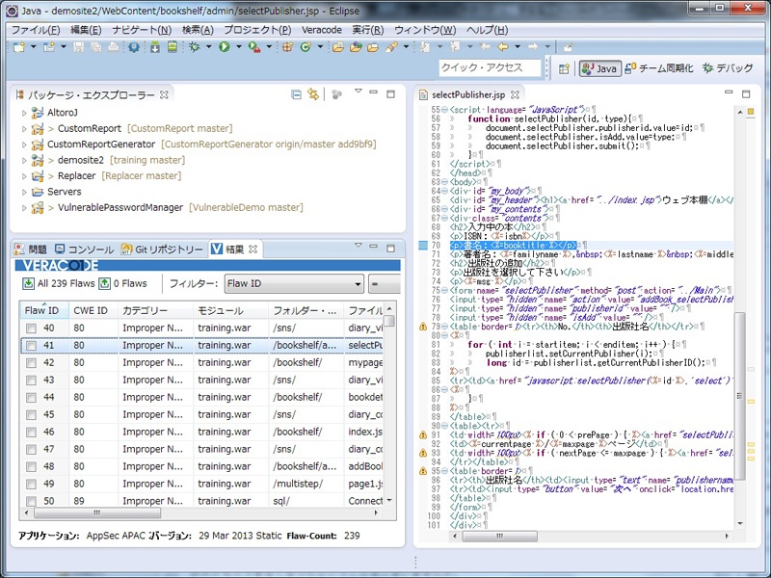Click the Debug bug toolbar icon
Screen dimensions: 771x578
pos(195,47)
